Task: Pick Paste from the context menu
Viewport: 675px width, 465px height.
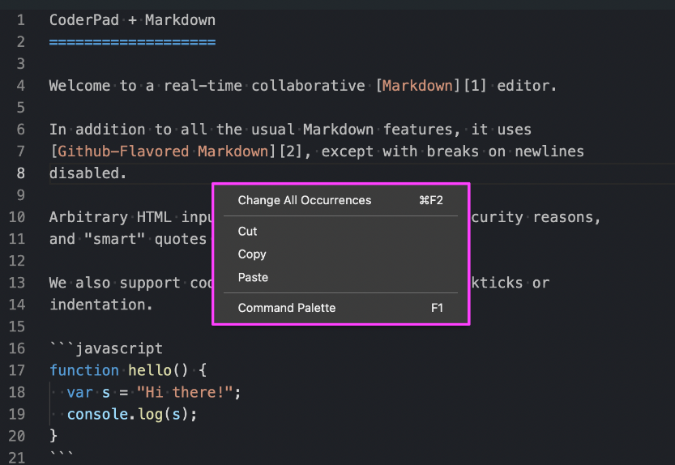Action: pos(253,277)
